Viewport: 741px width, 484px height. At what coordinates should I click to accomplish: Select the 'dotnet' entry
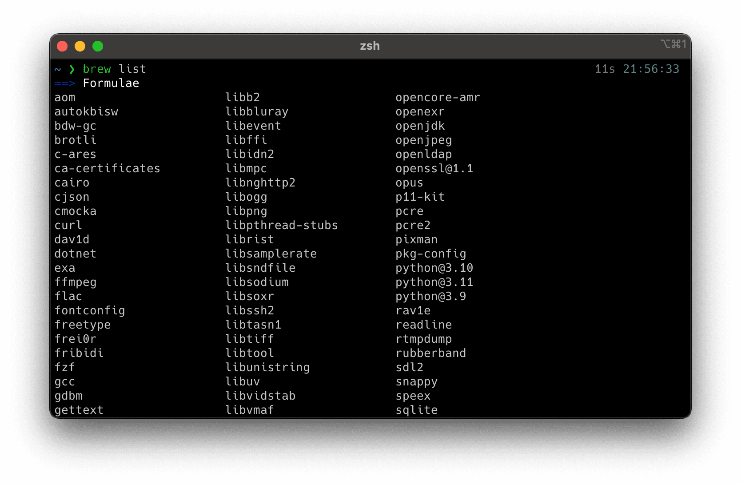76,254
